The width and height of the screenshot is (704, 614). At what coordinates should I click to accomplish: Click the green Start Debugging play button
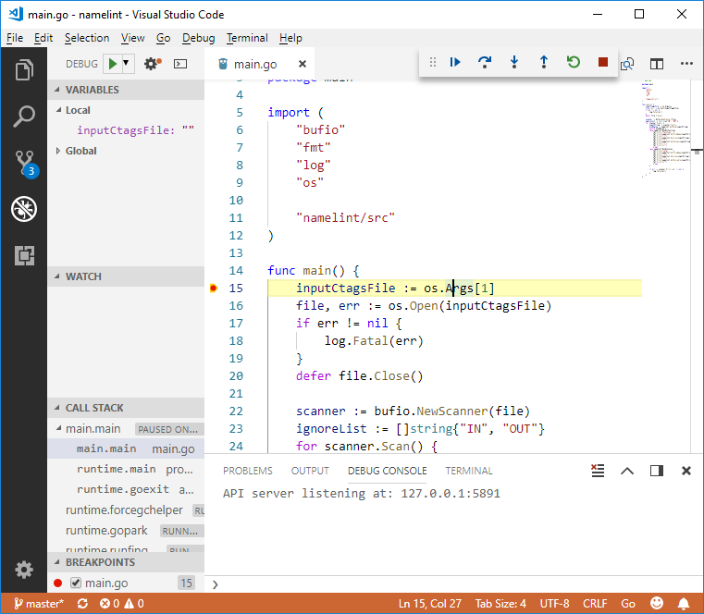pyautogui.click(x=113, y=64)
